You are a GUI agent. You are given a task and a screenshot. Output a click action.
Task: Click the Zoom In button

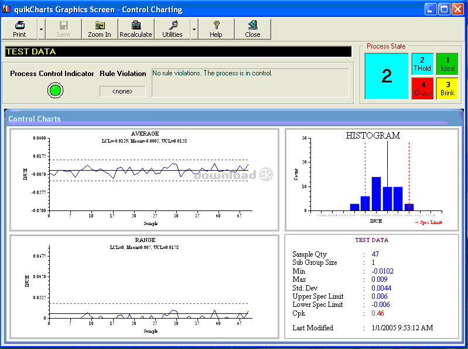point(100,29)
